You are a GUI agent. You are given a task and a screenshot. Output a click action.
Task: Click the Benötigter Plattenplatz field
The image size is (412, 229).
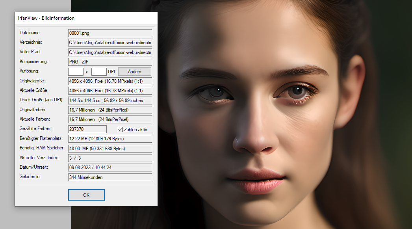pos(110,139)
